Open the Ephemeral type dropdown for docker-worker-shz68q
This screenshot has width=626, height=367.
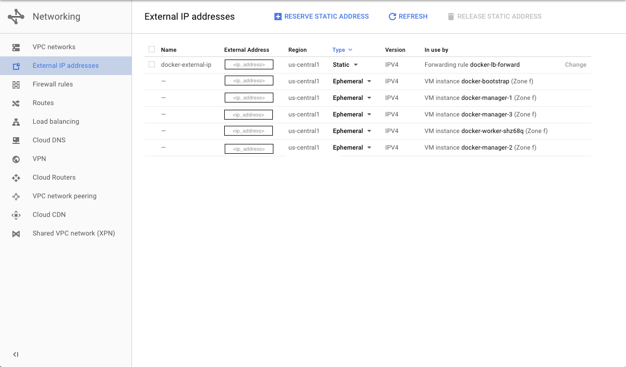click(x=352, y=131)
